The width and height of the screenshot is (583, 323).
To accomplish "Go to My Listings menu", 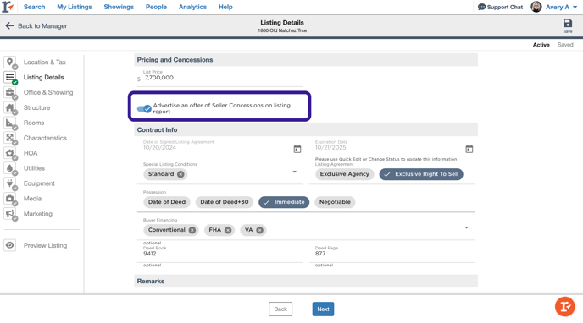I will [75, 7].
